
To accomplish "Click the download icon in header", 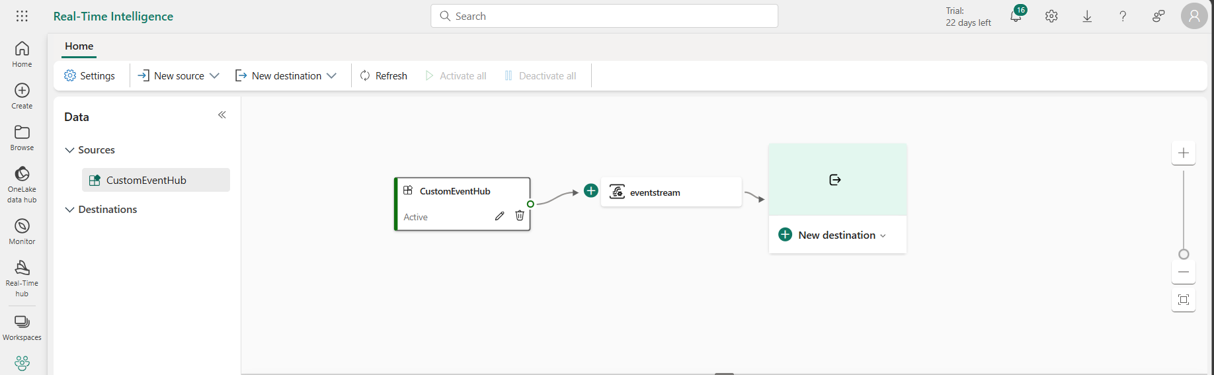I will pos(1087,16).
